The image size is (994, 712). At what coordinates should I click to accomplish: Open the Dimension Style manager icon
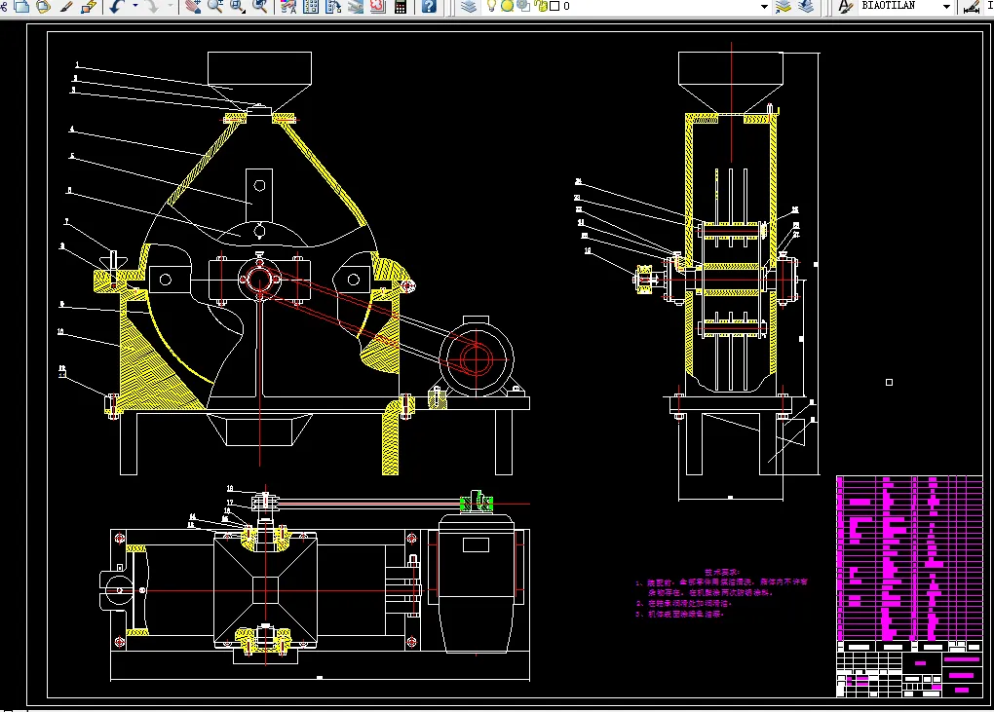pos(972,7)
